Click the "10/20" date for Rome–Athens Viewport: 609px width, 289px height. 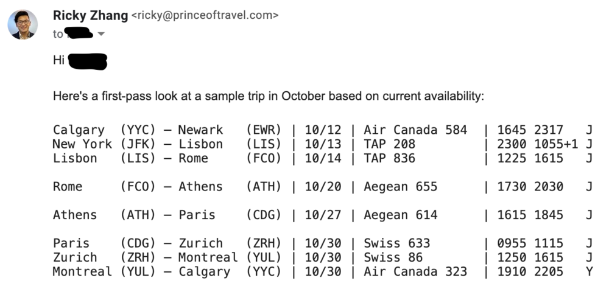point(323,186)
